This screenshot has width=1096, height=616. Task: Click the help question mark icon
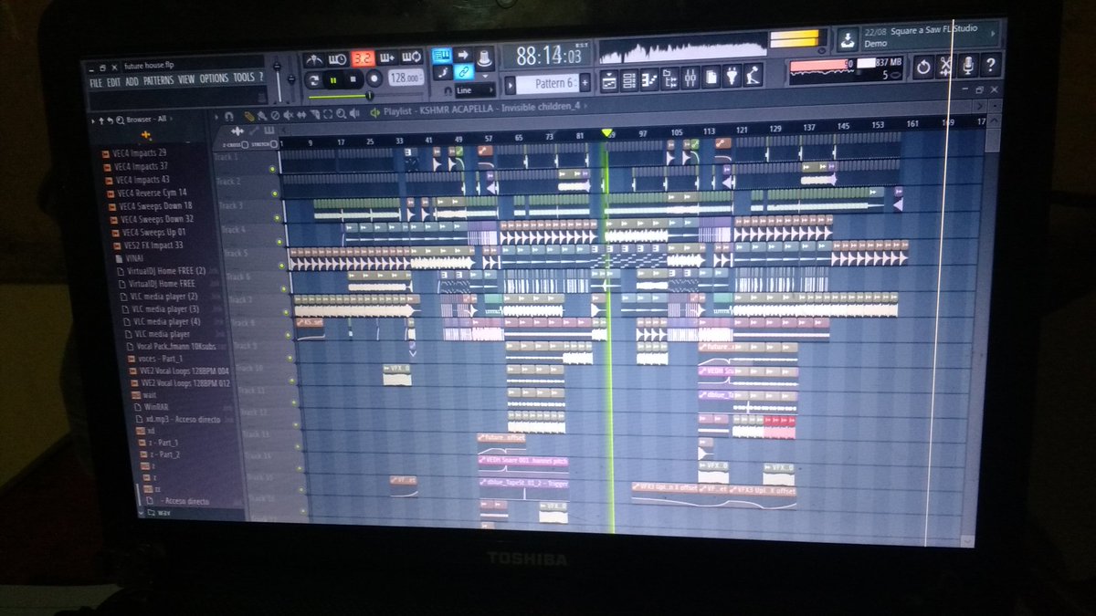click(990, 64)
